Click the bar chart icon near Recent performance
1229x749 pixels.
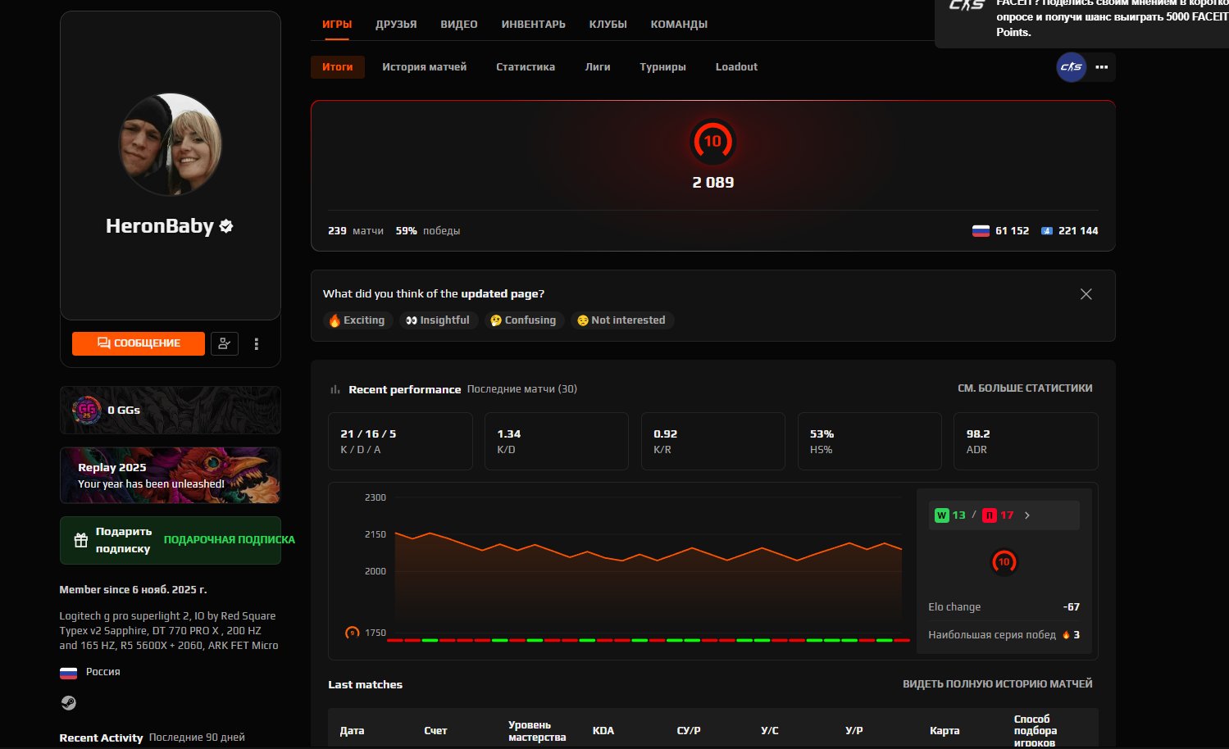335,389
